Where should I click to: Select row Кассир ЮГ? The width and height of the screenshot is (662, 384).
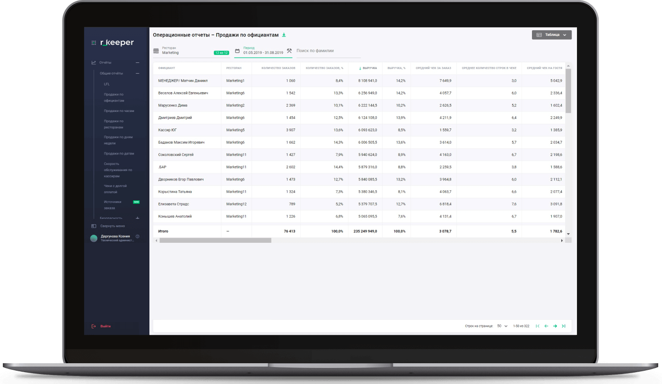pos(358,130)
